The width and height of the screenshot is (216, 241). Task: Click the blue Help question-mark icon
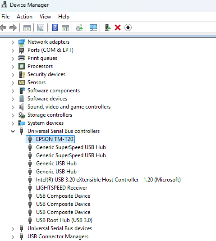pyautogui.click(x=55, y=28)
